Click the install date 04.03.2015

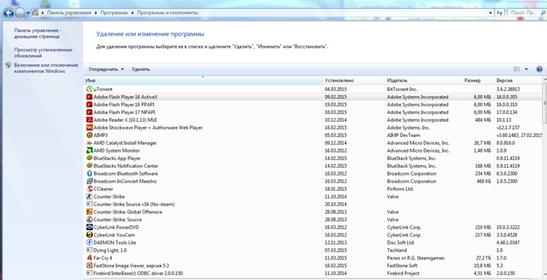336,90
